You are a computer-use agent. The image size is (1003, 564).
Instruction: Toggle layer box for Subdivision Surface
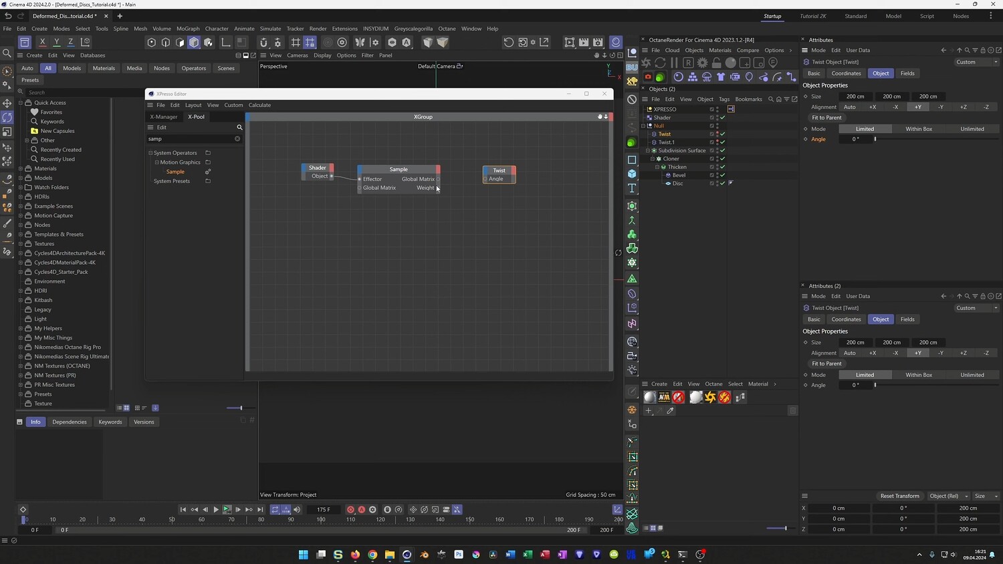(712, 150)
